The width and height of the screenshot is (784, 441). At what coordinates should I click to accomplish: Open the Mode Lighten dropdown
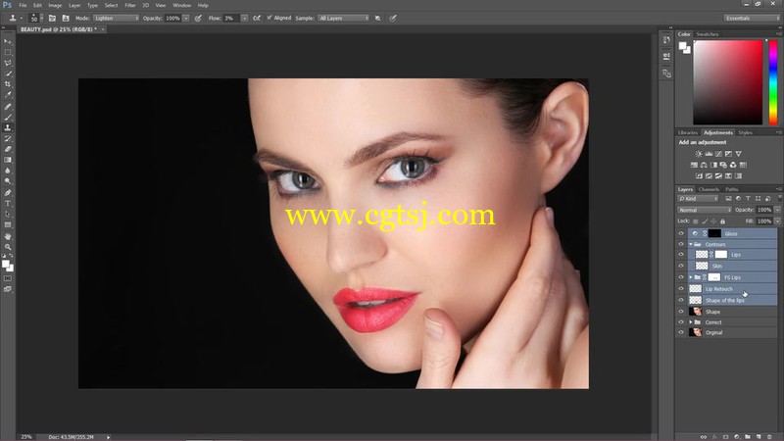(x=116, y=18)
